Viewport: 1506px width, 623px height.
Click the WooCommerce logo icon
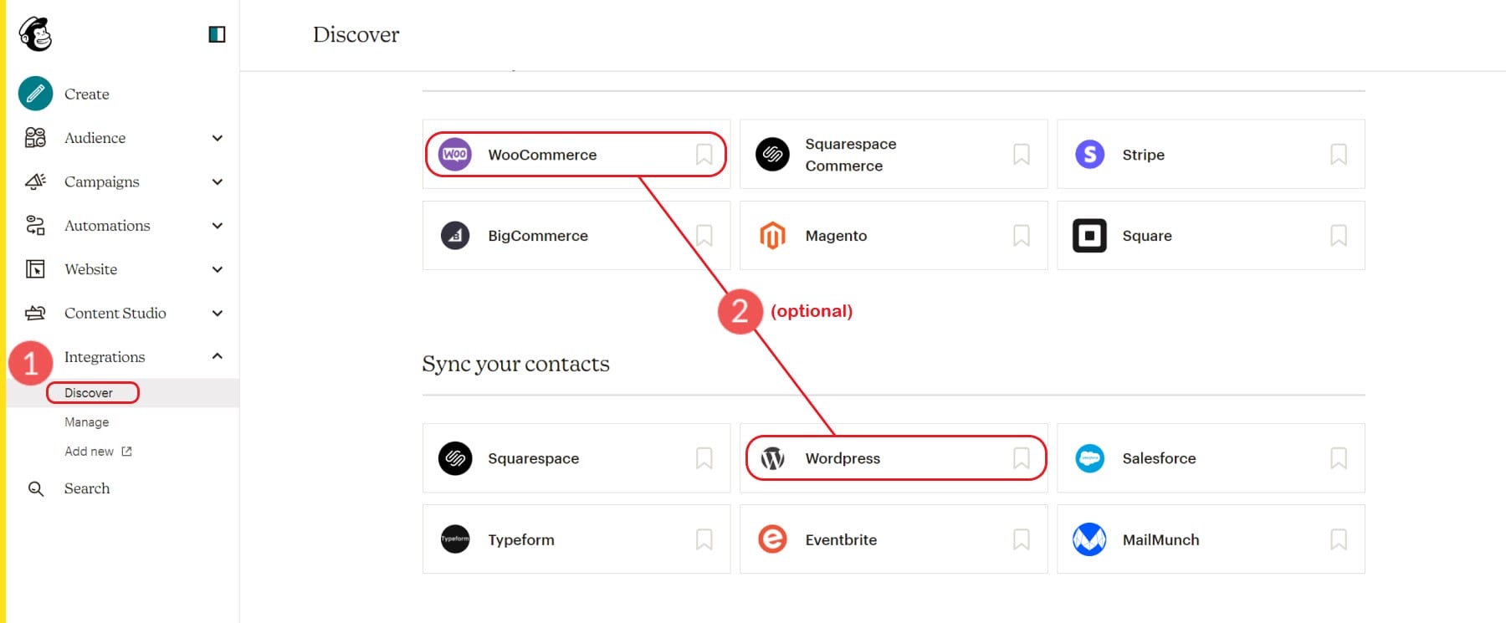pos(454,154)
